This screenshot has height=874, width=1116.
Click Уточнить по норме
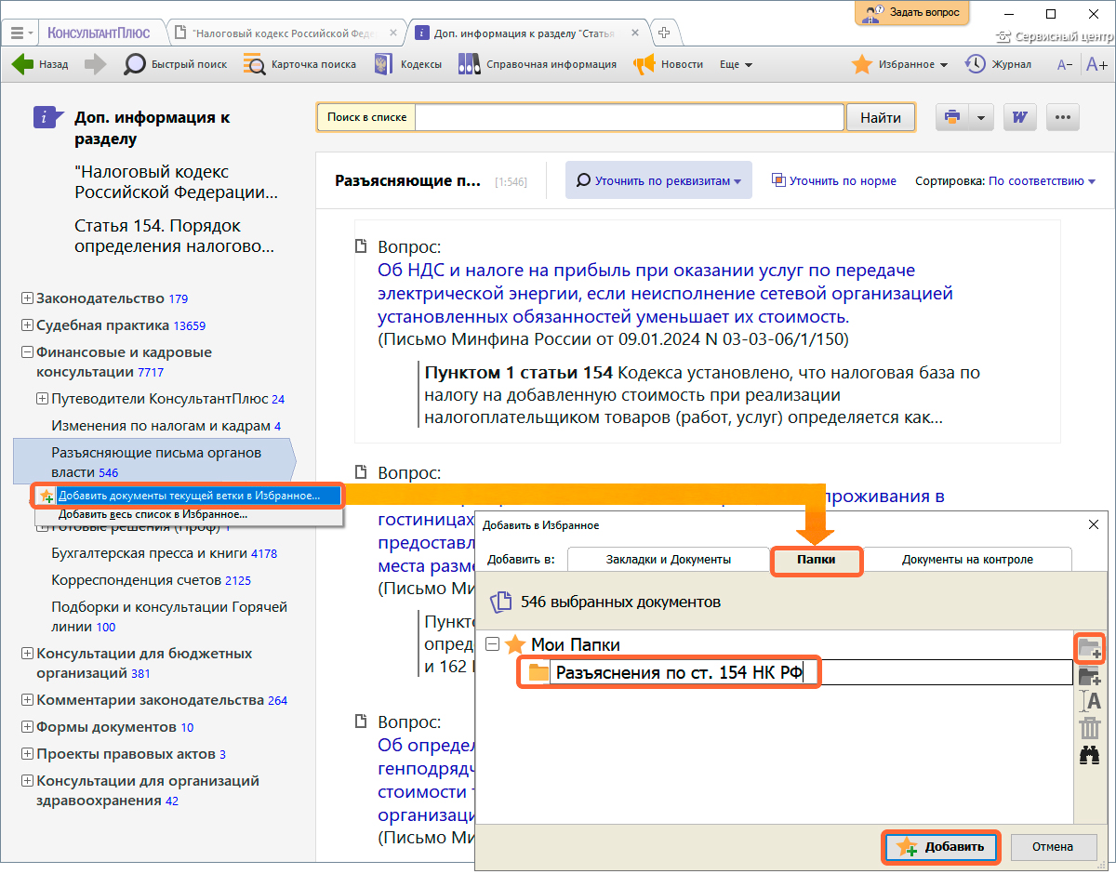pos(834,181)
